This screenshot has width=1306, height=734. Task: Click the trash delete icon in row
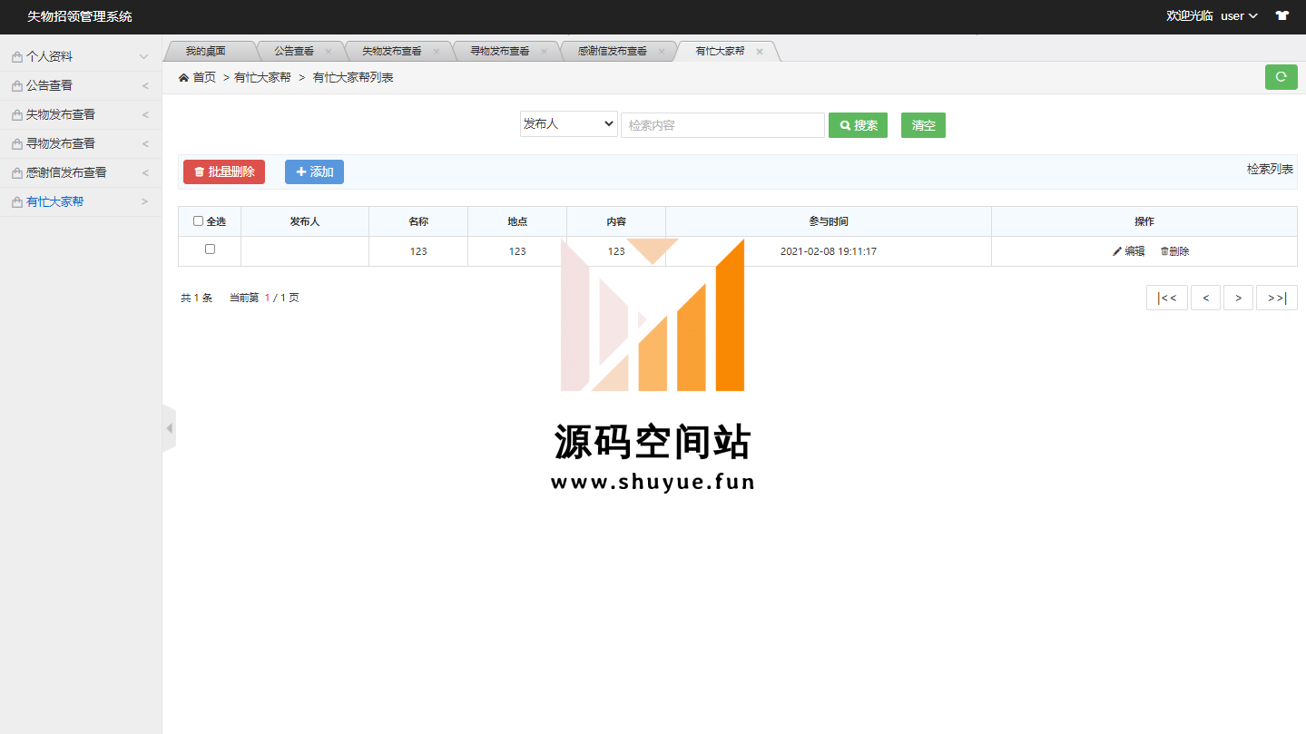[1164, 251]
